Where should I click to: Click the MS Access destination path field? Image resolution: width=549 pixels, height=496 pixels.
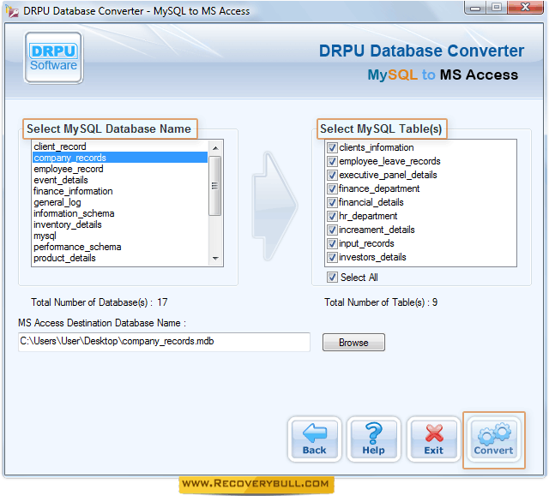164,342
